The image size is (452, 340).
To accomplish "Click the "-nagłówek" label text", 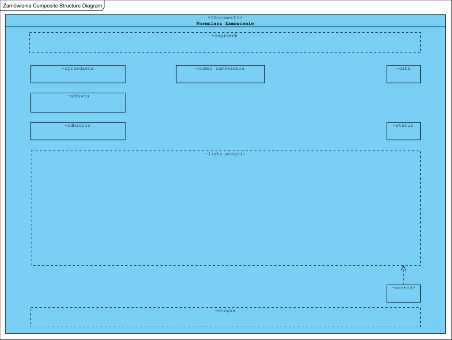I will point(225,36).
